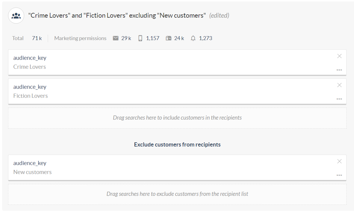Click the email permission envelope icon
Screen dimensions: 354x212
point(116,38)
